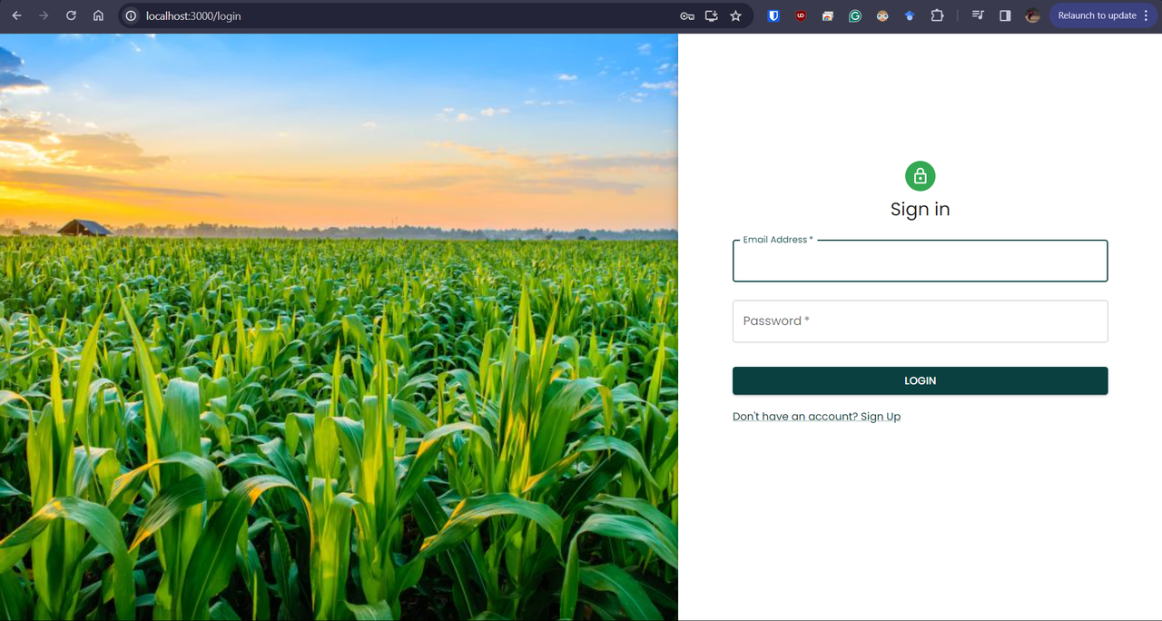Click the browser forward arrow
1162x621 pixels.
point(44,15)
